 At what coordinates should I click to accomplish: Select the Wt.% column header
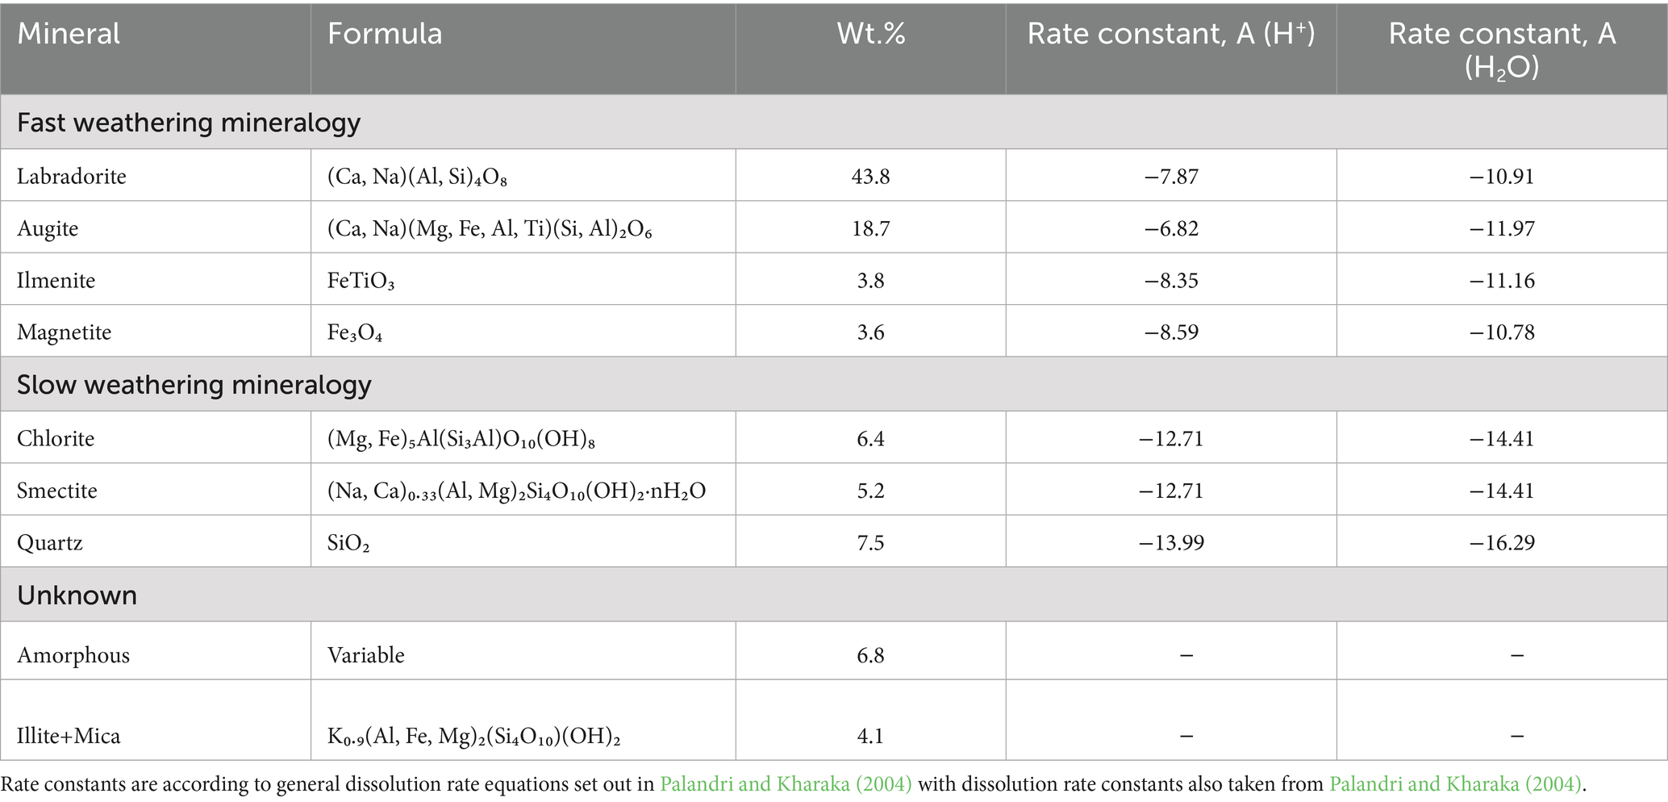click(x=870, y=34)
